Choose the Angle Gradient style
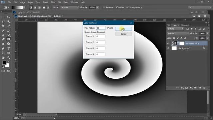213x120 pixels. 39,7
